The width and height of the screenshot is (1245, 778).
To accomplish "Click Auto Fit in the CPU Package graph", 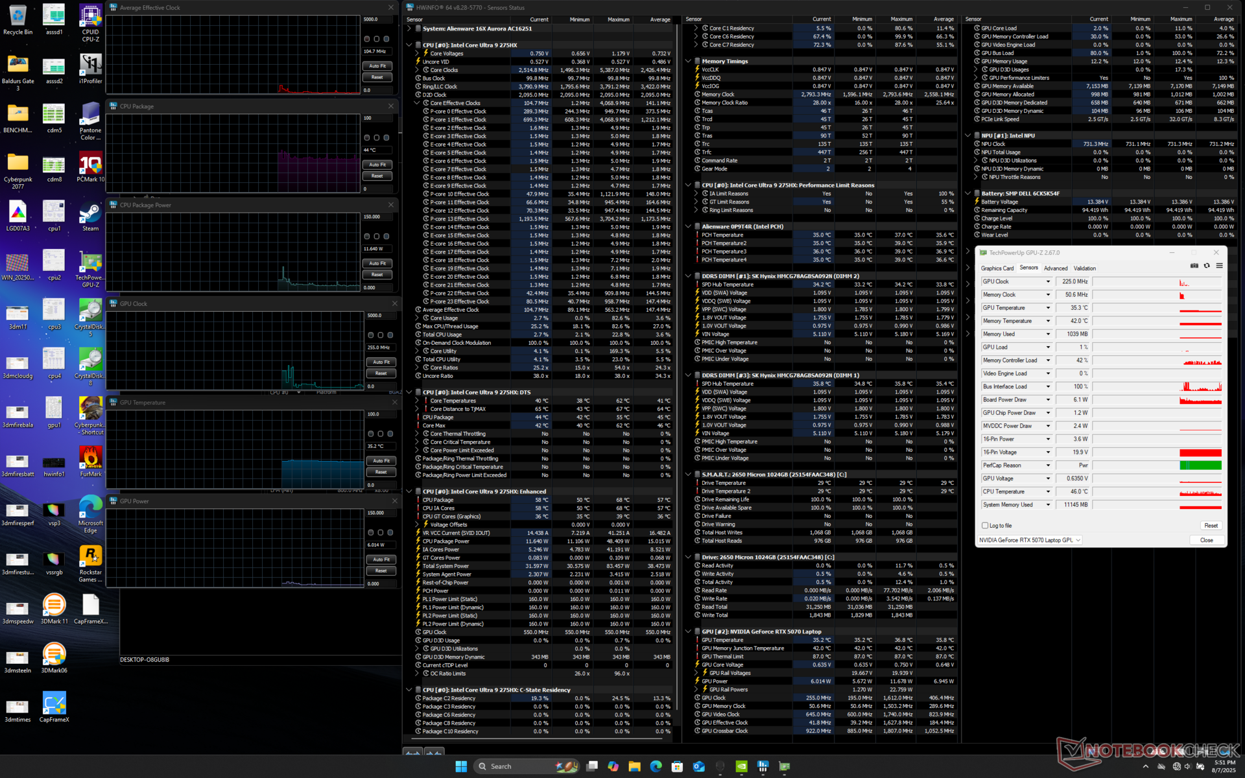I will click(x=377, y=165).
